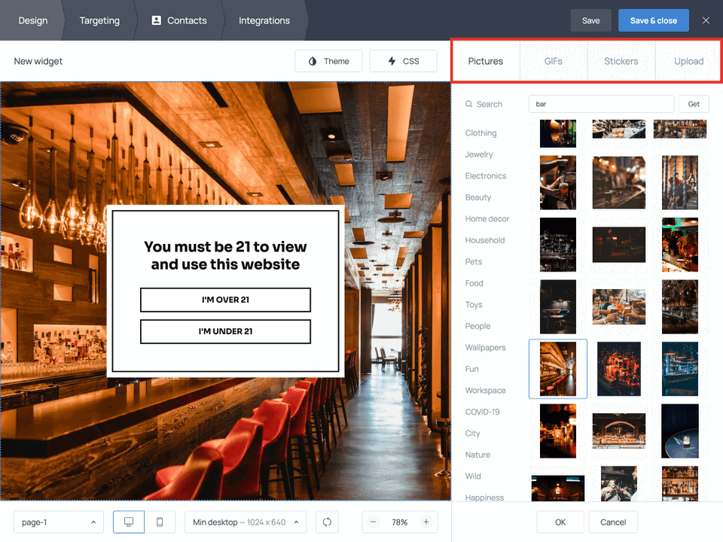Open the page-1 dropdown
Viewport: 723px width, 542px height.
[58, 522]
